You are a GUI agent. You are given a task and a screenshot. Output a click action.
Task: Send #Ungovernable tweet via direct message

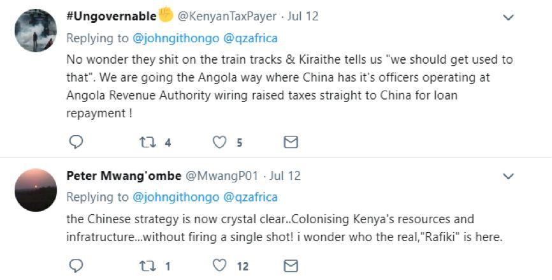click(x=291, y=142)
